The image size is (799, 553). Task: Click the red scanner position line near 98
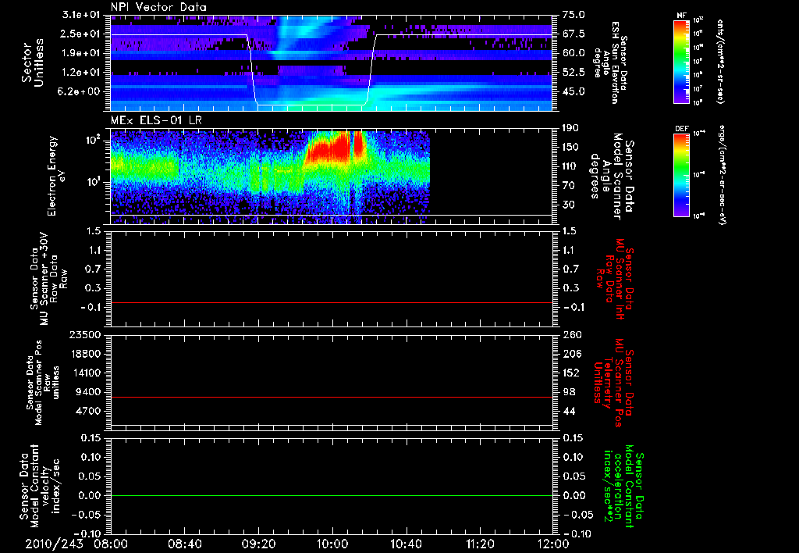tap(332, 397)
